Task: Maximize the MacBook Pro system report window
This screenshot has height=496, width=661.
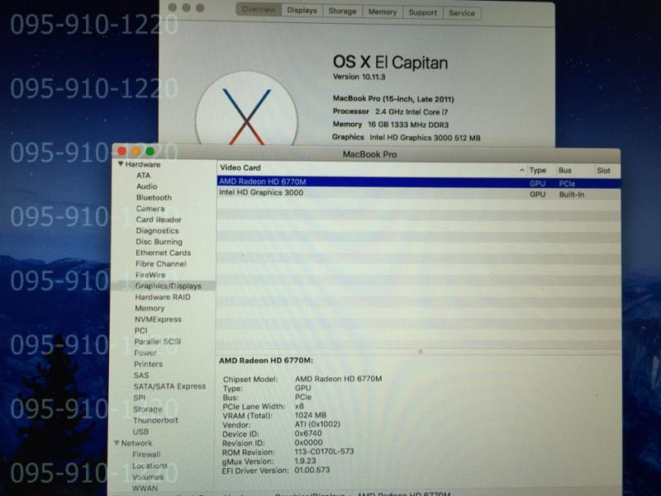Action: pos(150,151)
